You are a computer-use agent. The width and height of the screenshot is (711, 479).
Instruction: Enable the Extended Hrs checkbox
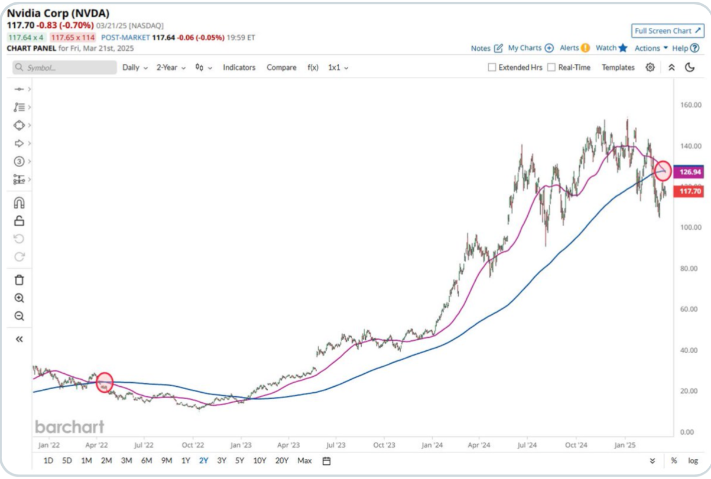click(x=492, y=67)
